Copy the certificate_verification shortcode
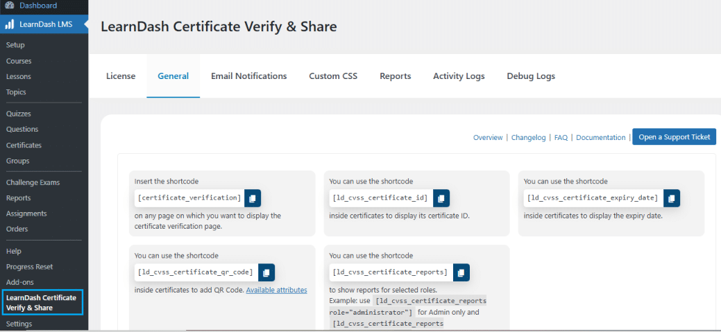This screenshot has width=721, height=332. coord(253,198)
